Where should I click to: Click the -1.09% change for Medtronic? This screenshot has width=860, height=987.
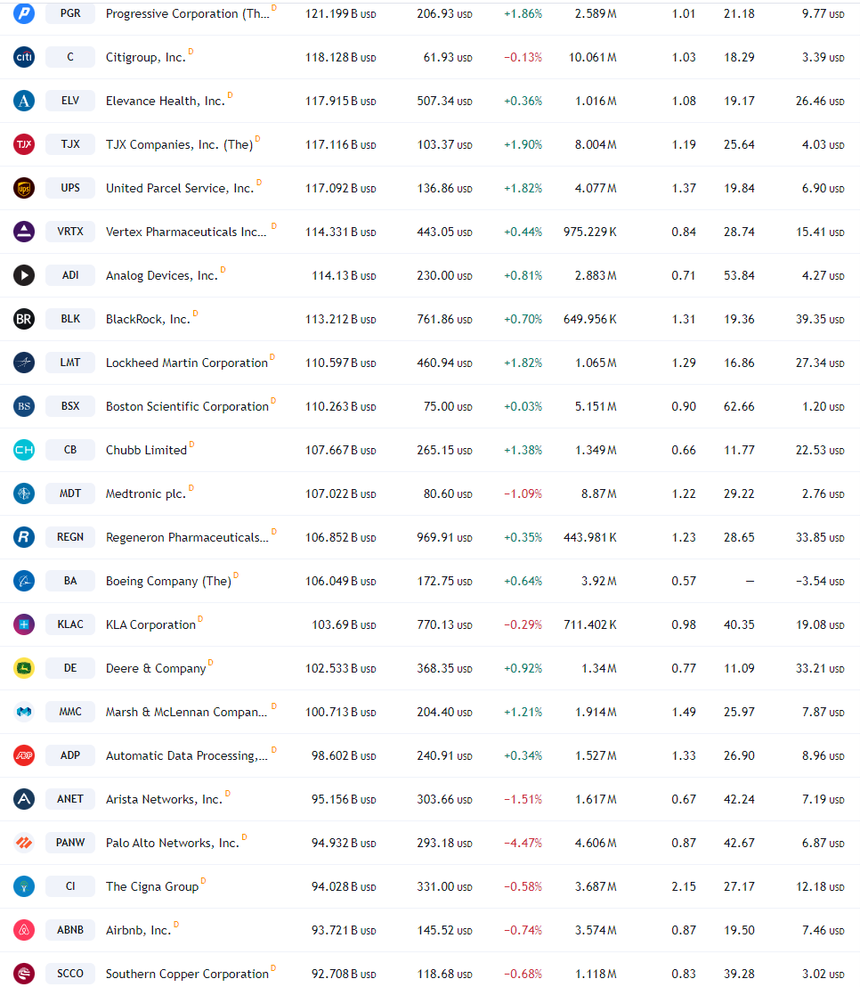tap(523, 494)
